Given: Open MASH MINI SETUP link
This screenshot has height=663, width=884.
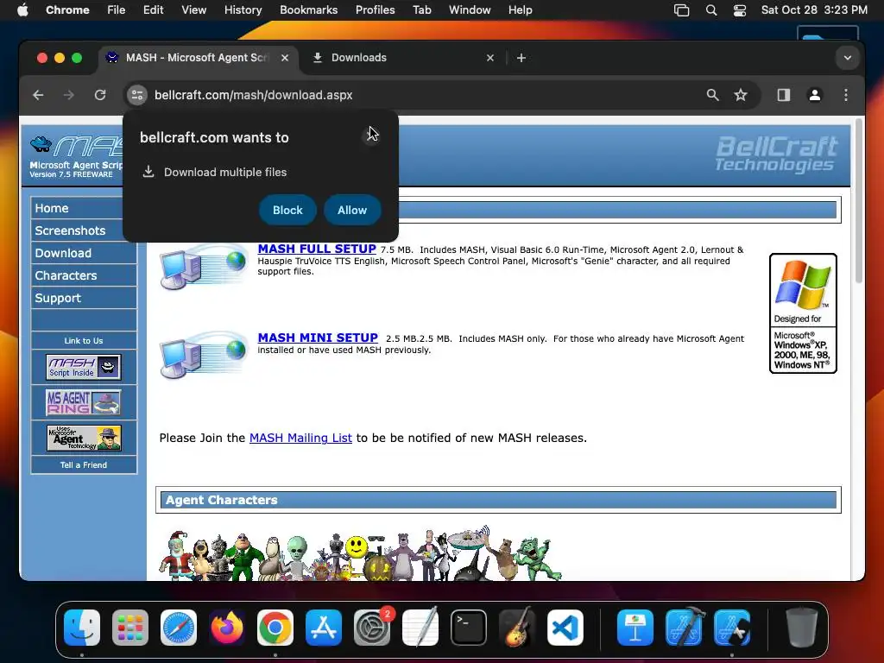Looking at the screenshot, I should coord(318,338).
